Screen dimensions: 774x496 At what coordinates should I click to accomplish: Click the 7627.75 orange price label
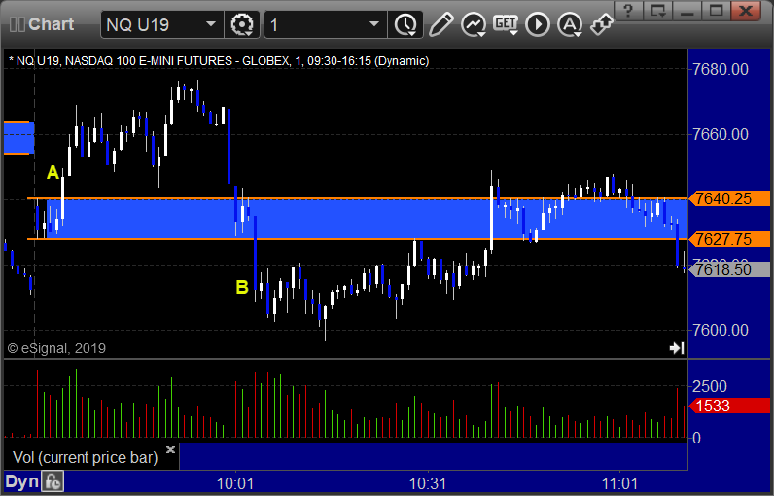click(x=729, y=239)
